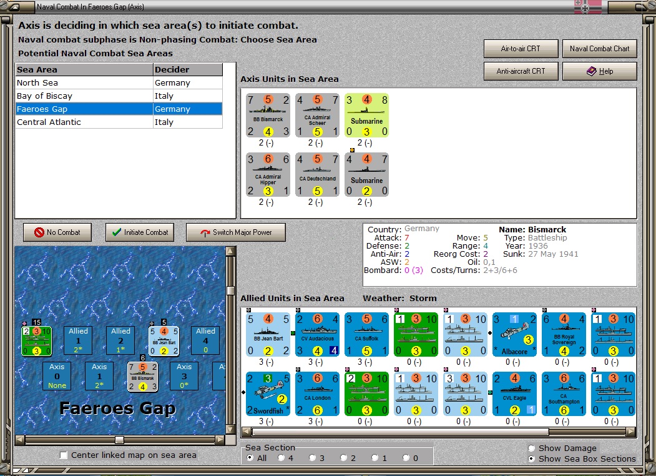Viewport: 656px width, 476px height.
Task: Click the Axis 0 None sea box
Action: click(57, 376)
